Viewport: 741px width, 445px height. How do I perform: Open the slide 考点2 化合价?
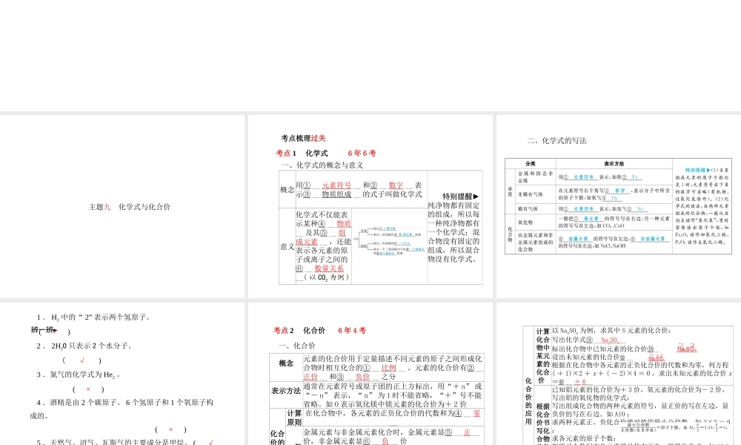coord(370,374)
